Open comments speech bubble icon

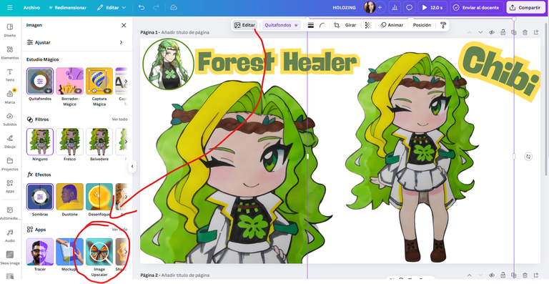click(x=409, y=7)
